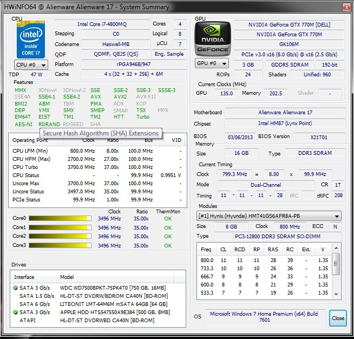The height and width of the screenshot is (339, 354).
Task: Click the AES-NI feature label
Action: (x=23, y=125)
